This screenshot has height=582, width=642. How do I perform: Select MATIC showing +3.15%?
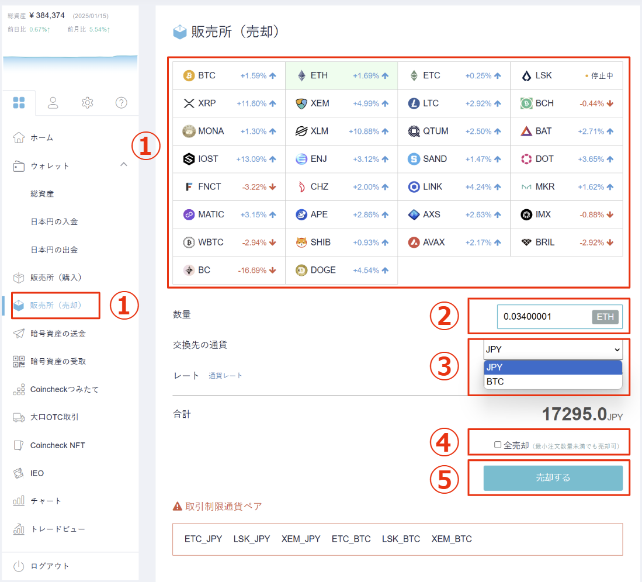(229, 214)
